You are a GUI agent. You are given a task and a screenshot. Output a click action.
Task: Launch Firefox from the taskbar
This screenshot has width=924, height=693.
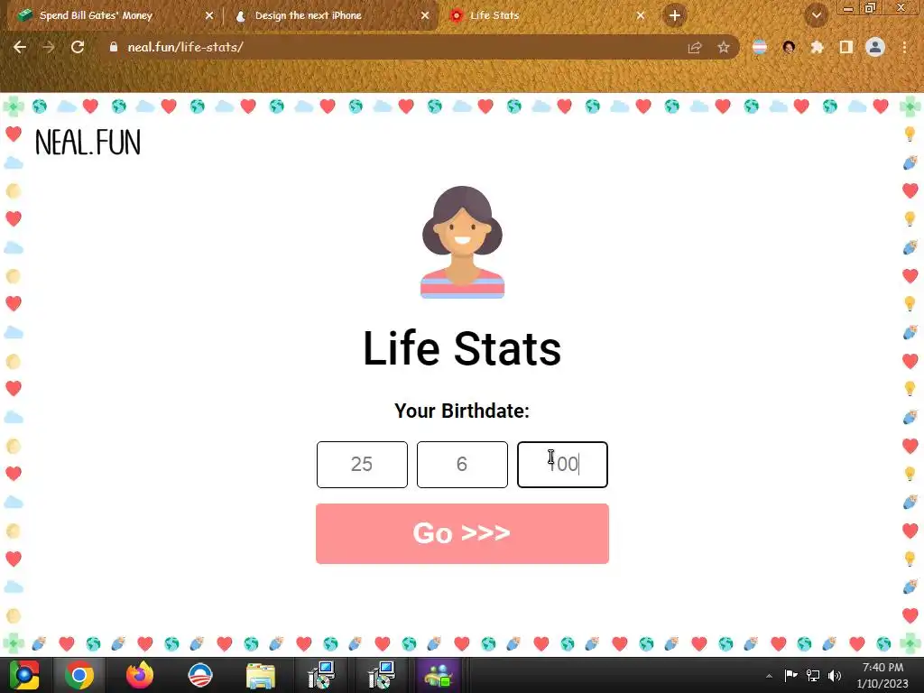pyautogui.click(x=140, y=675)
